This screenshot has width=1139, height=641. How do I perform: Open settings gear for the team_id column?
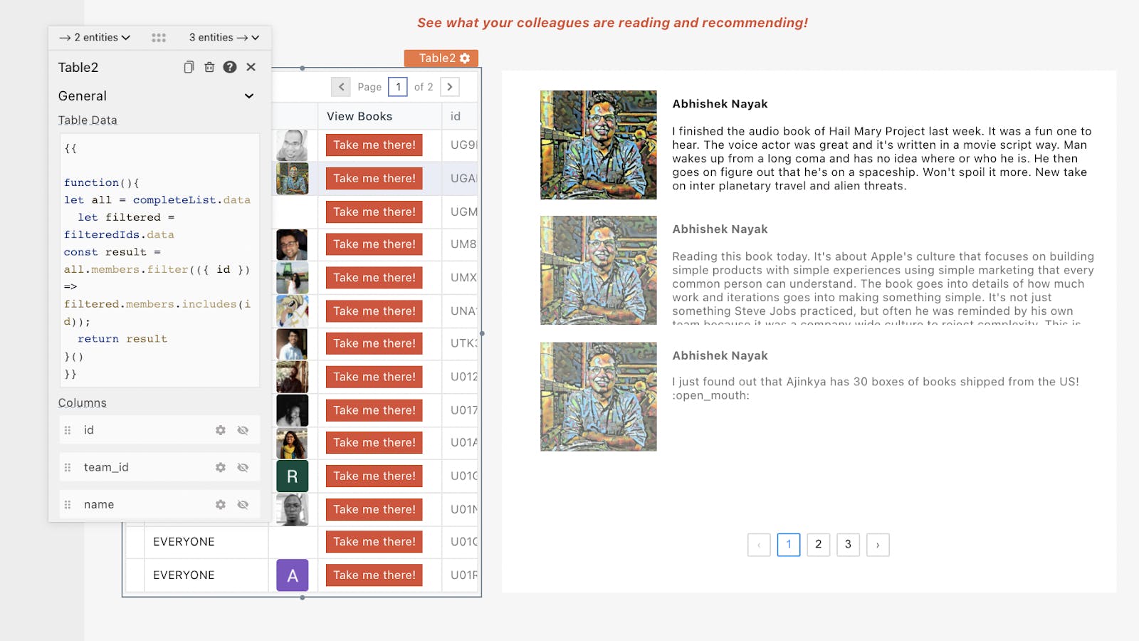coord(221,467)
